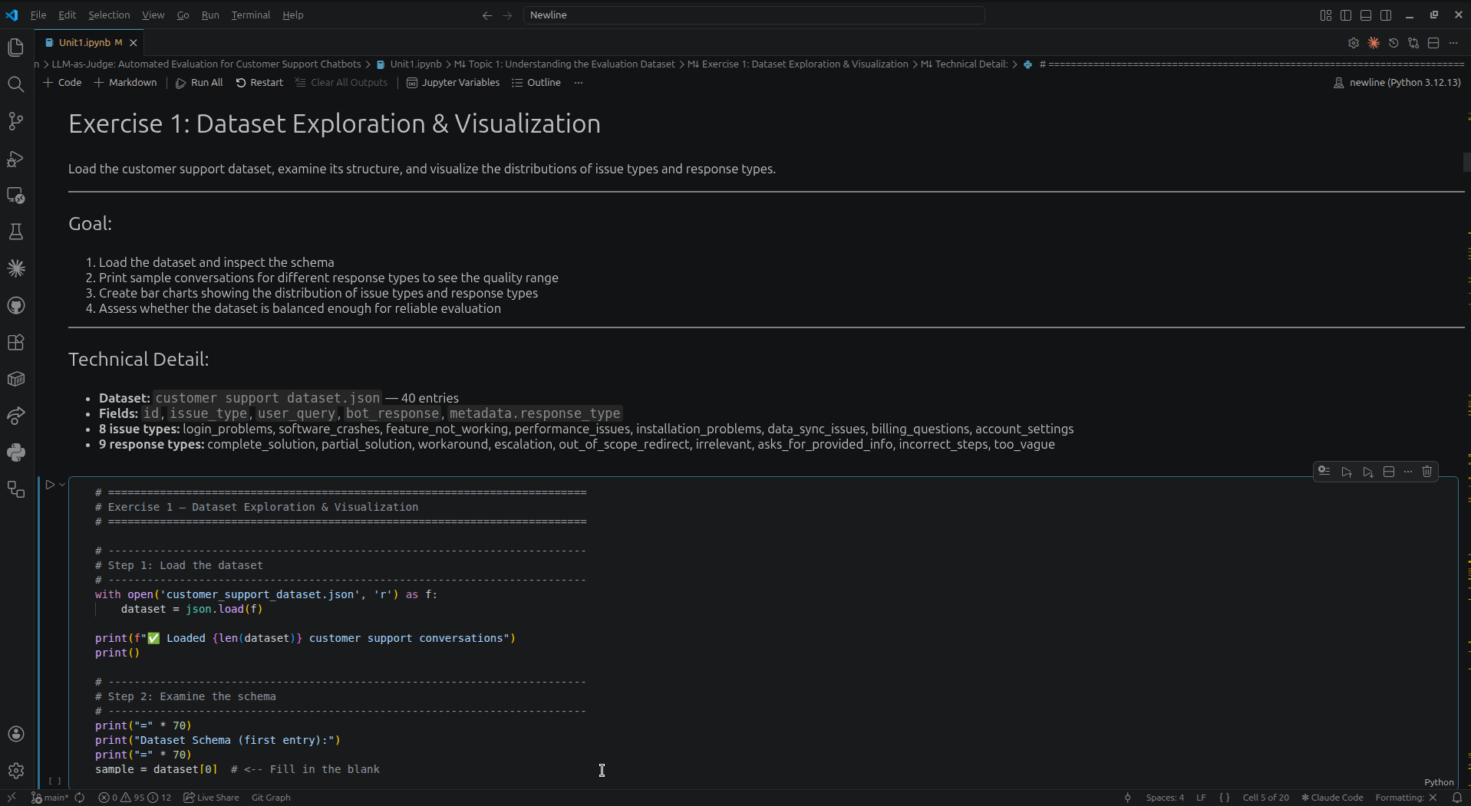Click the Newline command center search box
Image resolution: width=1471 pixels, height=806 pixels.
(x=754, y=15)
